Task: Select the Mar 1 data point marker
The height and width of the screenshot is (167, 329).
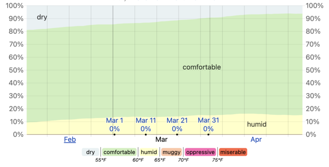Action: click(x=114, y=135)
